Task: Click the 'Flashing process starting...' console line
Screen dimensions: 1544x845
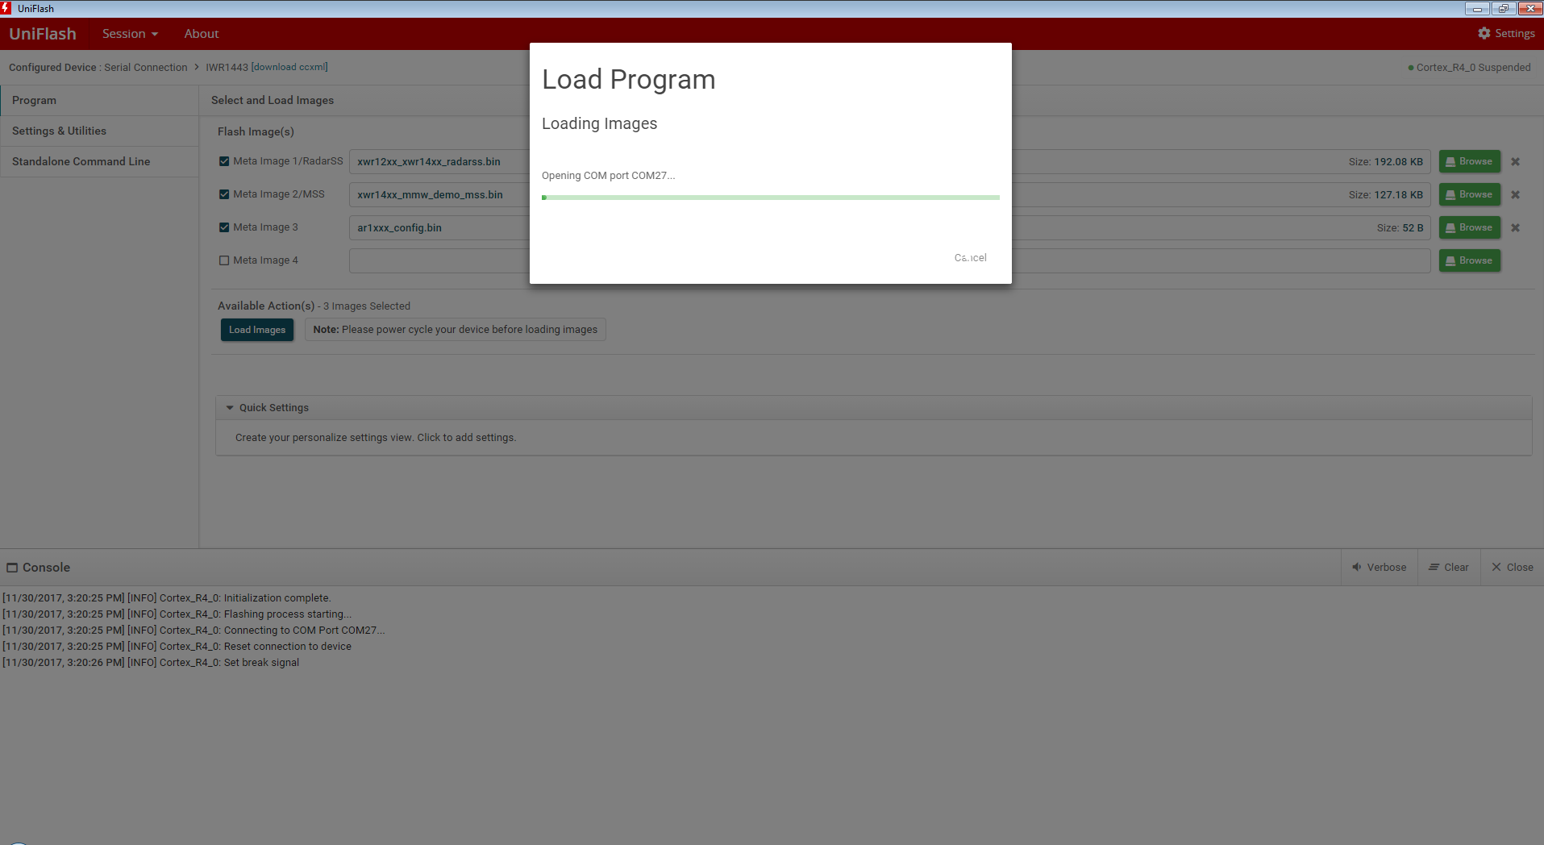Action: [x=177, y=614]
